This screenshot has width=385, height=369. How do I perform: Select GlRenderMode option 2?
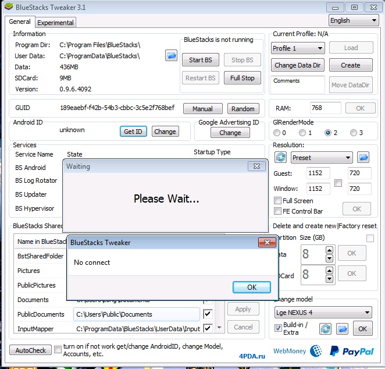tap(328, 133)
